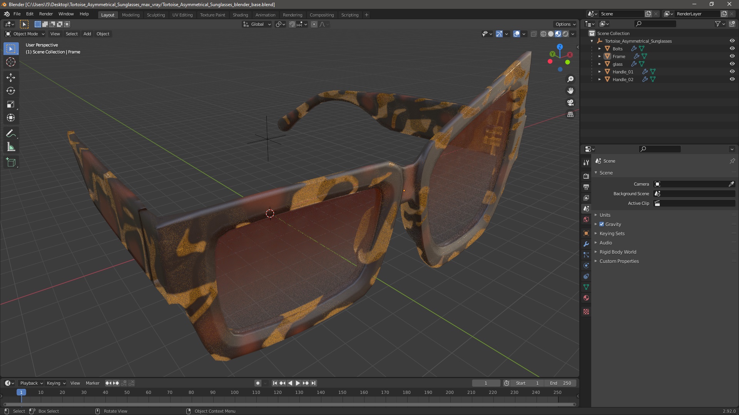The height and width of the screenshot is (415, 739).
Task: Open the Playback popover
Action: [31, 383]
